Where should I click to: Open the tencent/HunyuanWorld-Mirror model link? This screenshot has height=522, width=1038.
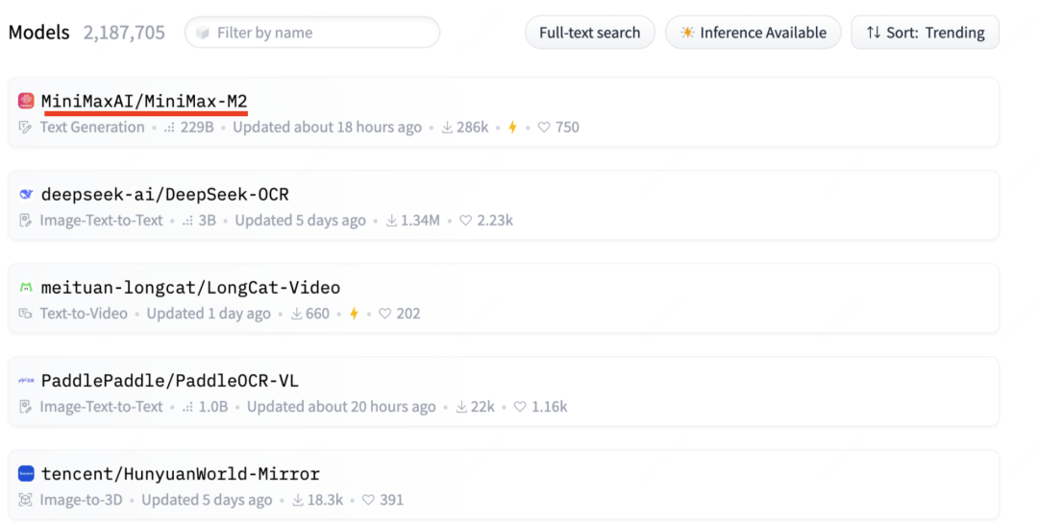click(180, 474)
